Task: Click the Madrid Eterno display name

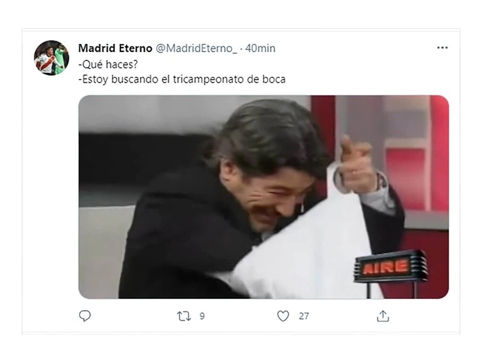Action: click(x=115, y=48)
